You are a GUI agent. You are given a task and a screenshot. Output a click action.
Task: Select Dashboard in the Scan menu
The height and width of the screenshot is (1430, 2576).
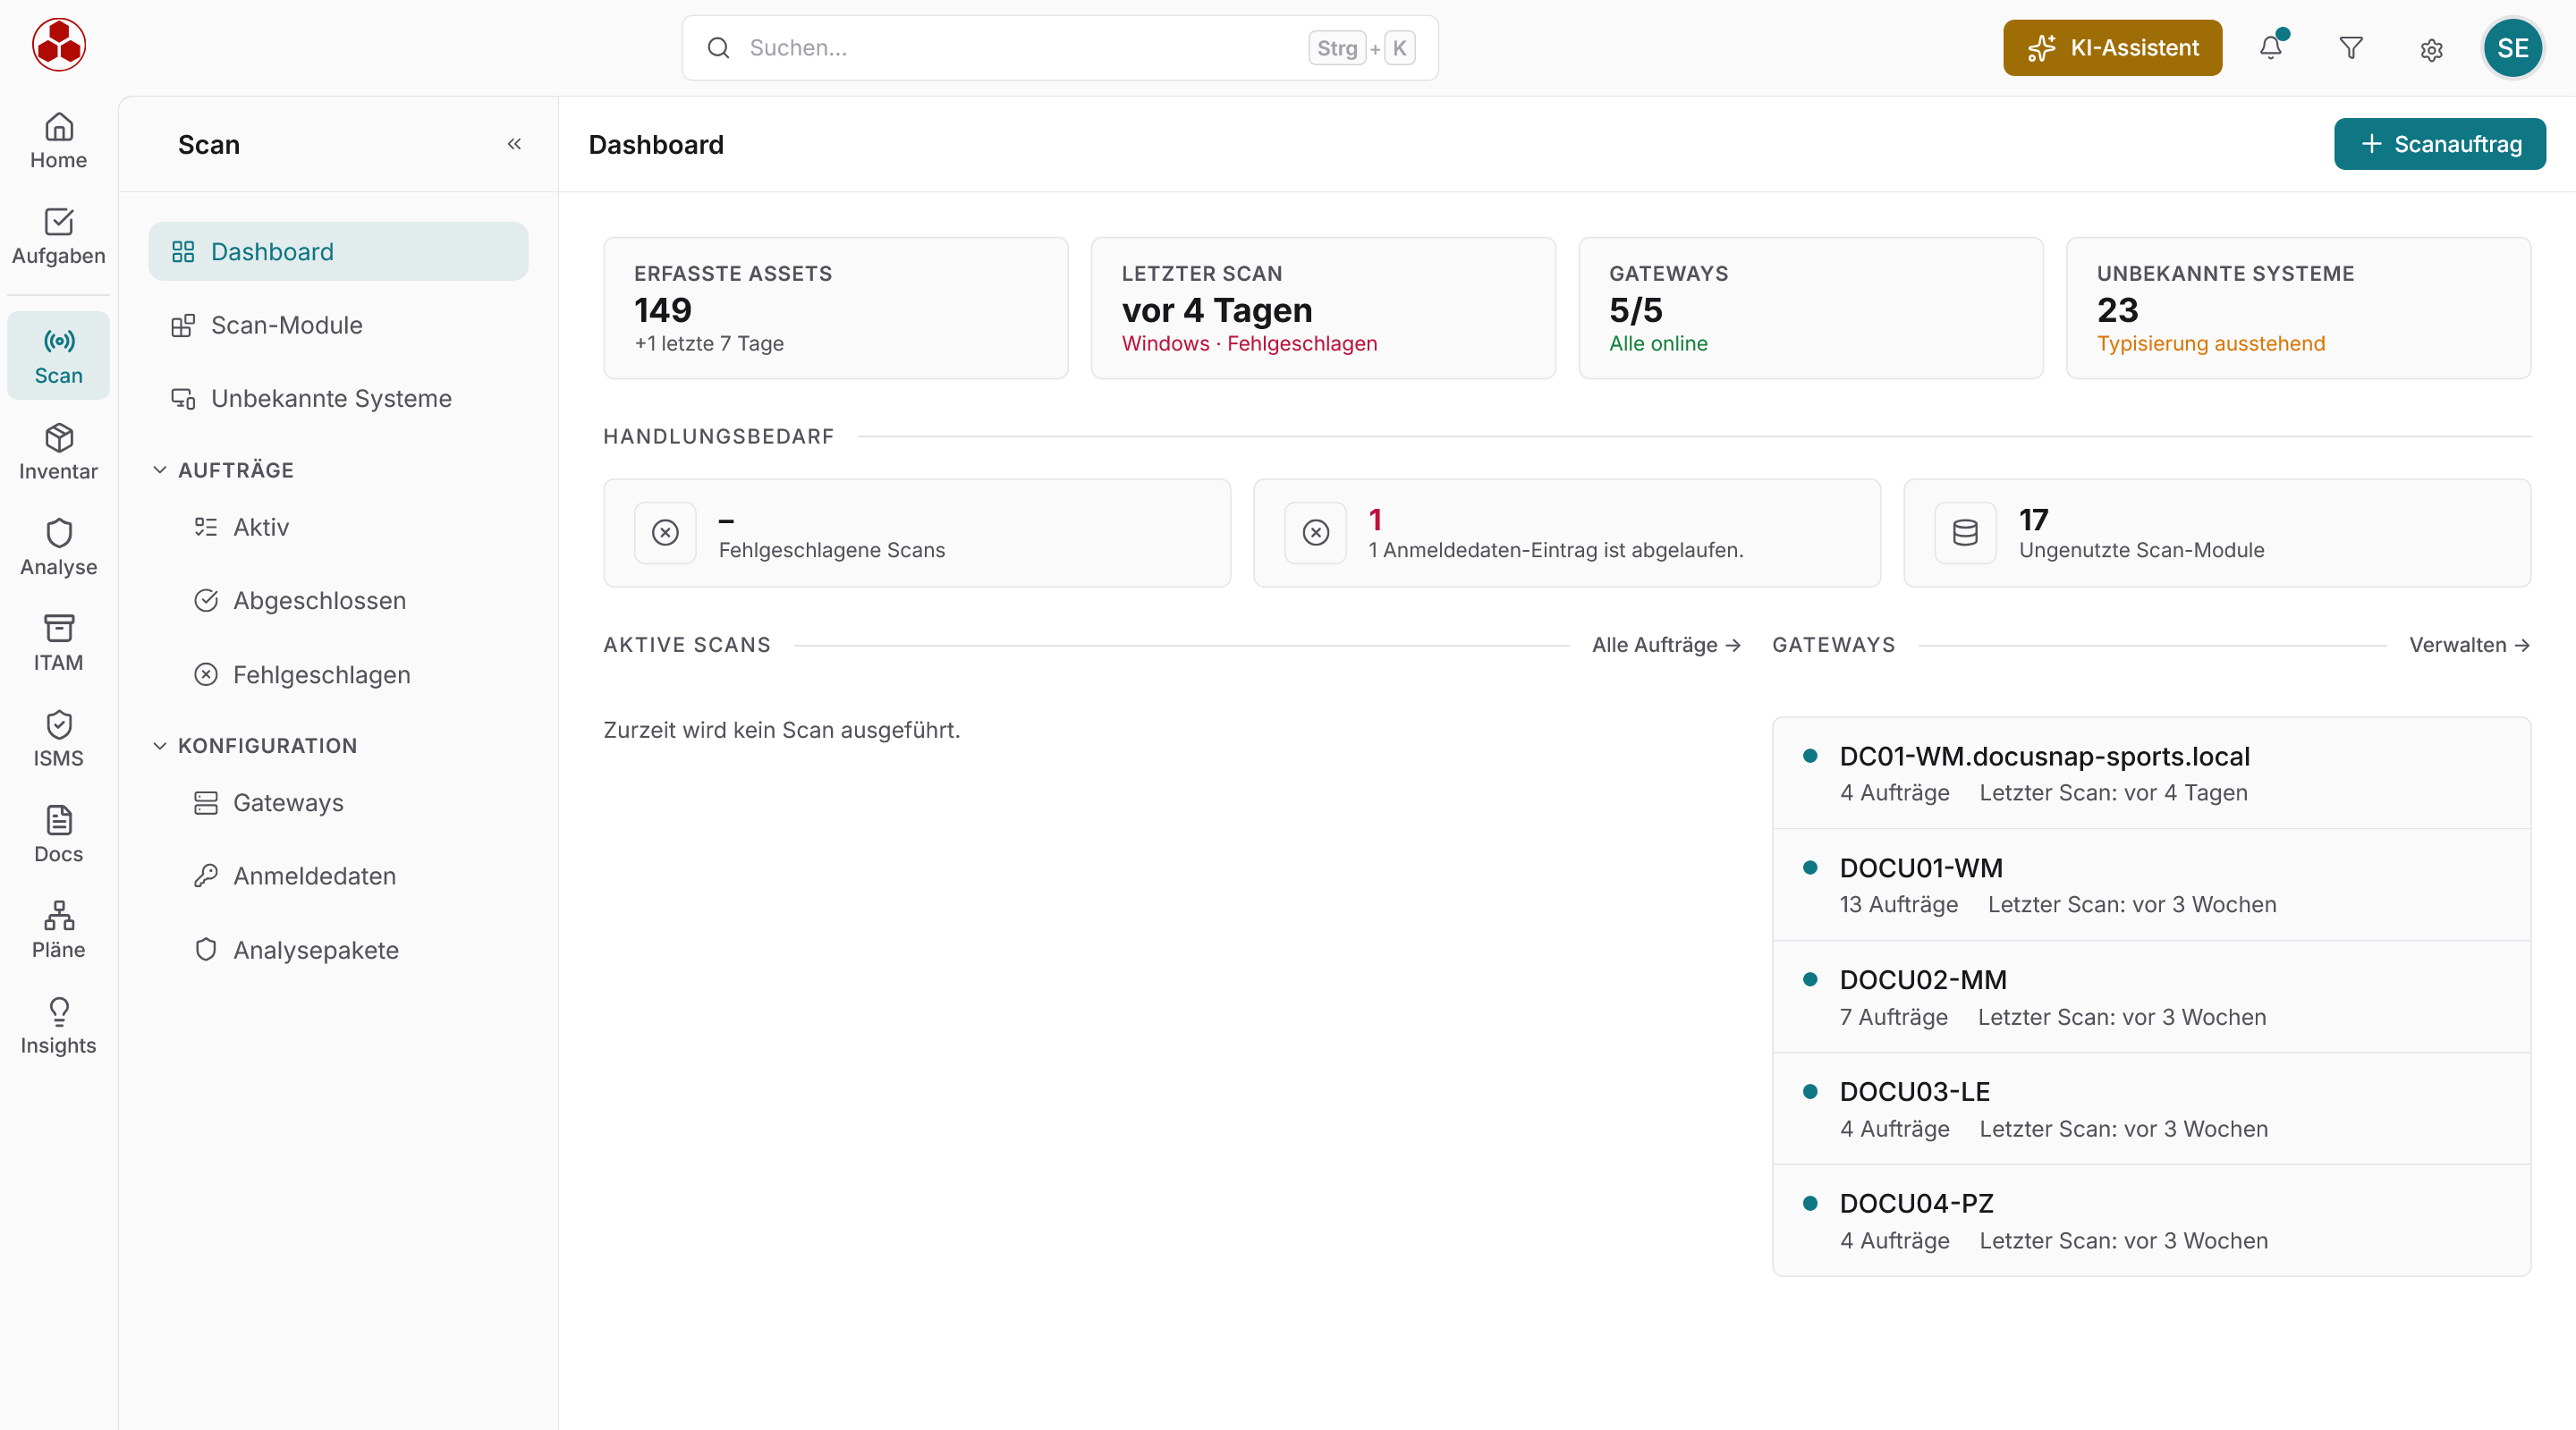tap(338, 252)
